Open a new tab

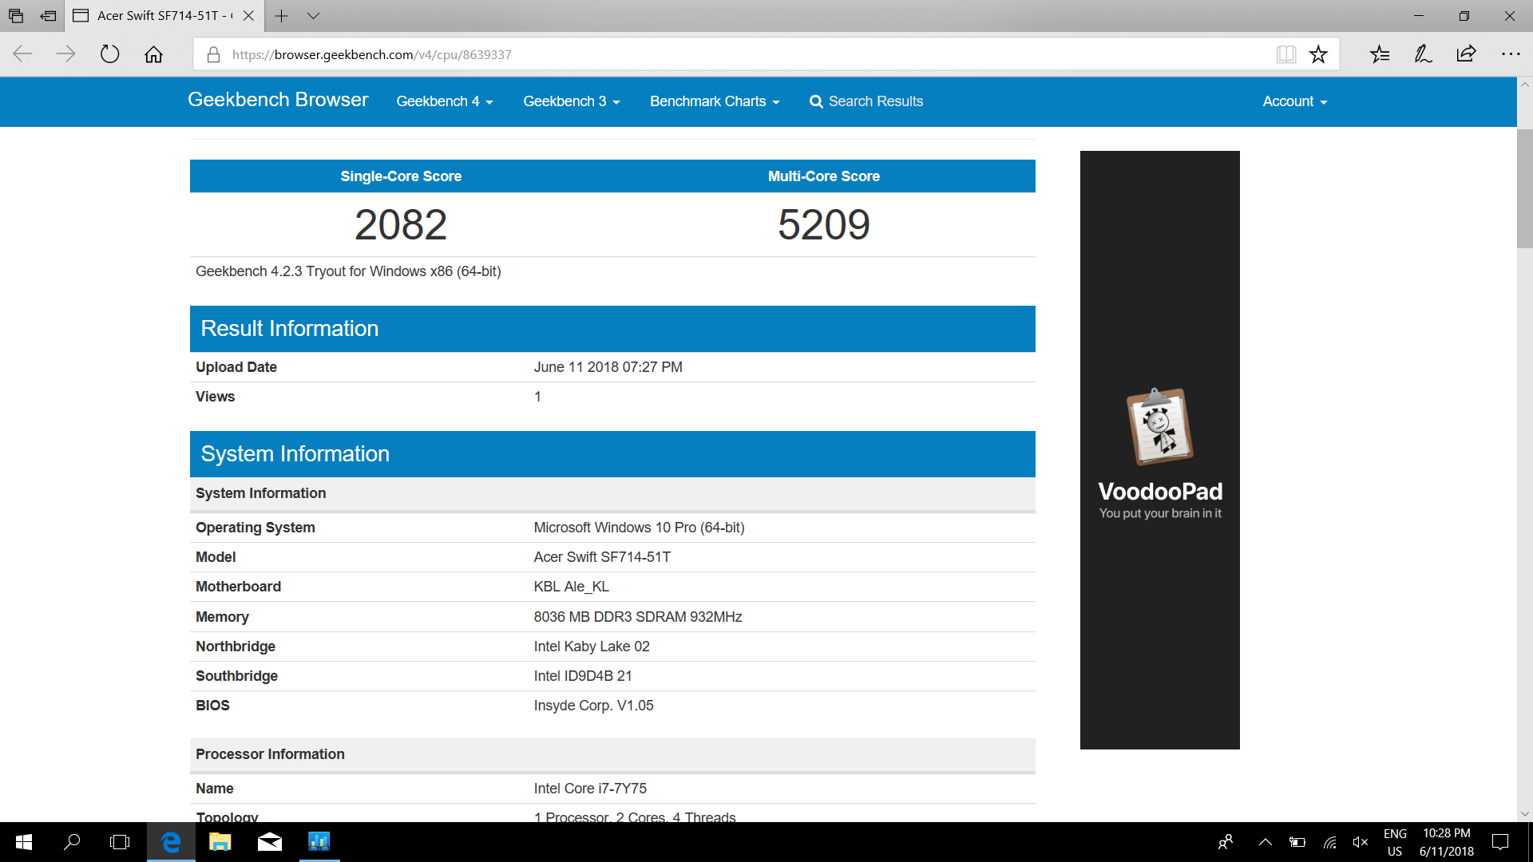[281, 16]
